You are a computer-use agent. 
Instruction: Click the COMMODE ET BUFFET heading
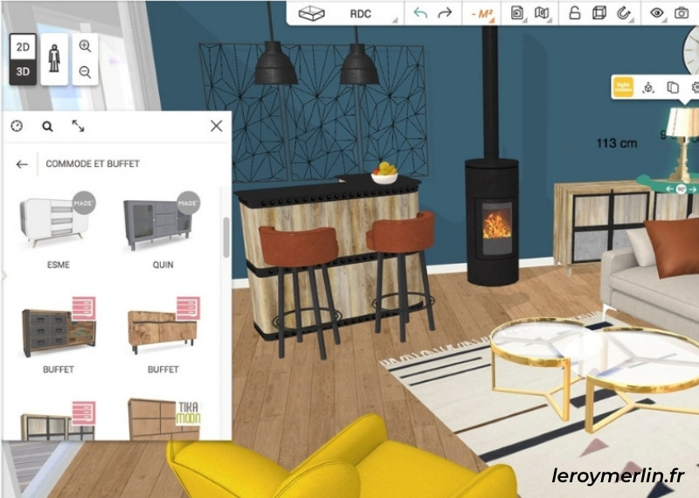click(x=93, y=164)
